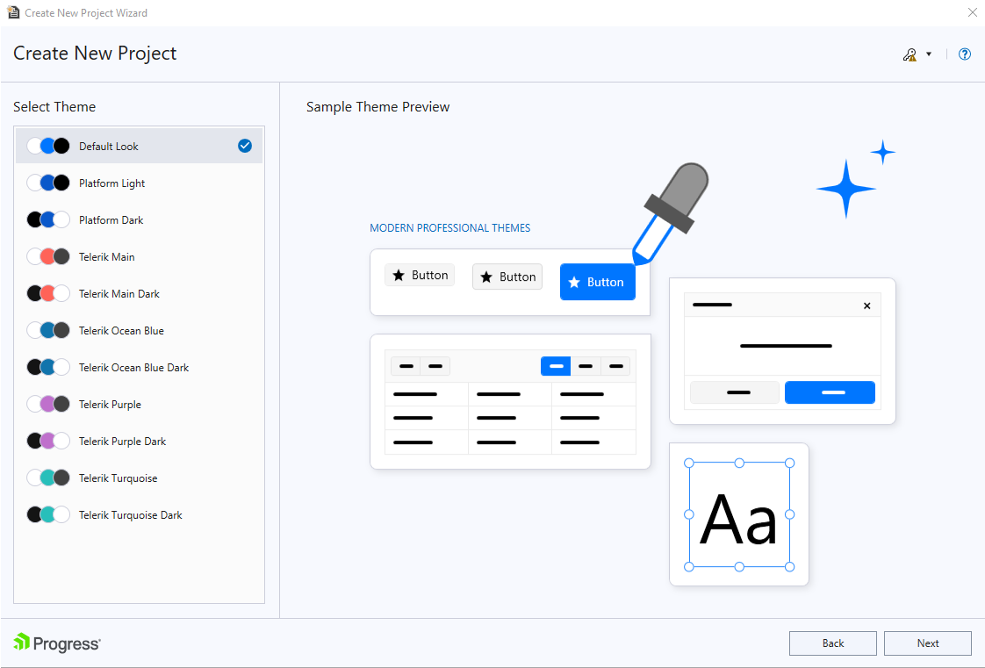985x668 pixels.
Task: Click the Next button
Action: point(927,643)
